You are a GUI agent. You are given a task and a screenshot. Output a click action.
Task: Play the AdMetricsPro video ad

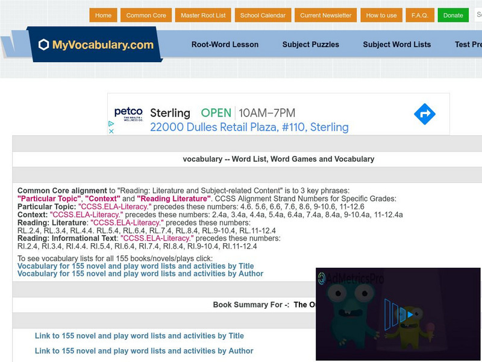[410, 314]
